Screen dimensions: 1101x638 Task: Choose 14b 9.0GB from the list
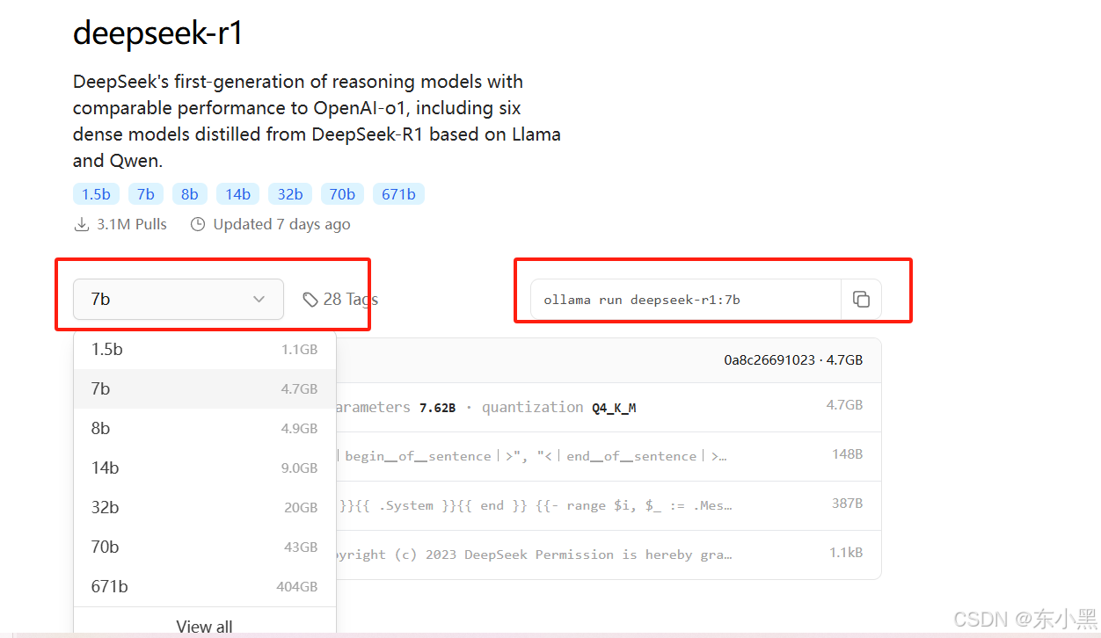click(x=205, y=468)
